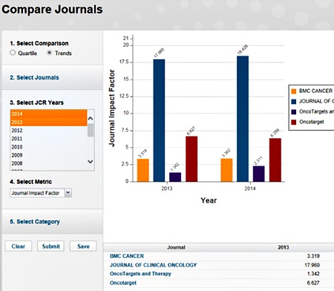Pick JCR year 2010 in list
This screenshot has height=291, width=334.
pos(48,147)
